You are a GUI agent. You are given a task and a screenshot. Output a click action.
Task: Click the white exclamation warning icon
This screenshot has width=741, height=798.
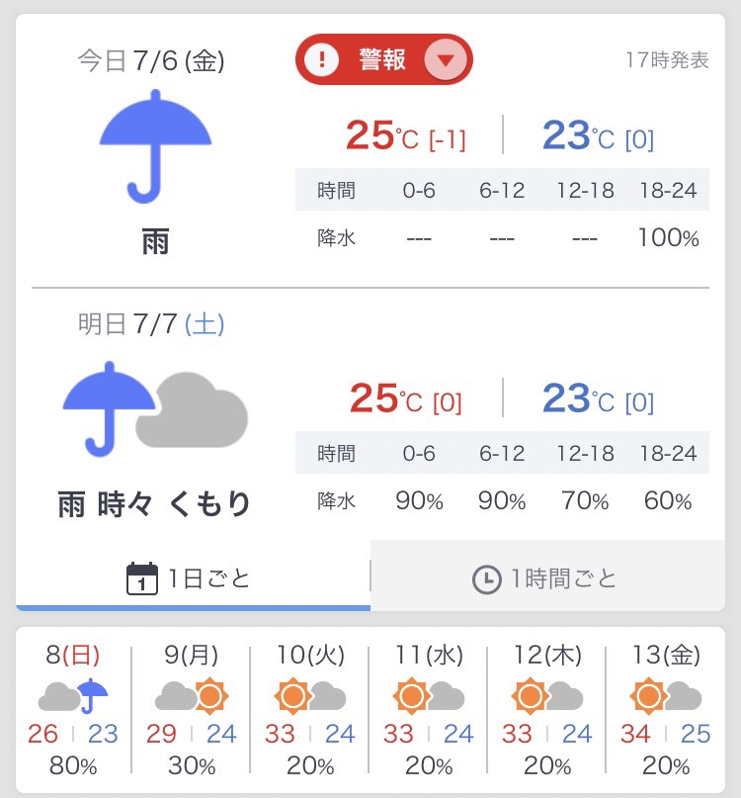click(x=321, y=60)
